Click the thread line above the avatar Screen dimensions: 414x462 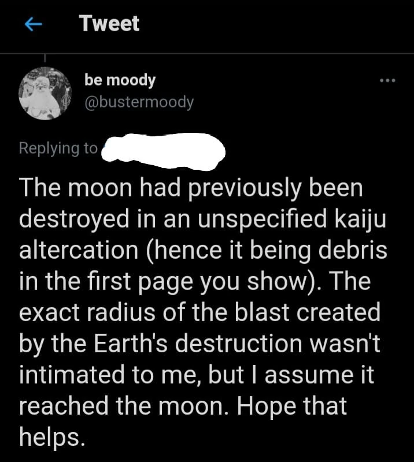click(45, 58)
